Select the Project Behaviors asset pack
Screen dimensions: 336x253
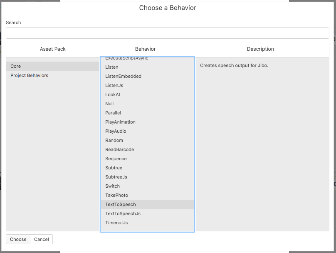coord(30,75)
